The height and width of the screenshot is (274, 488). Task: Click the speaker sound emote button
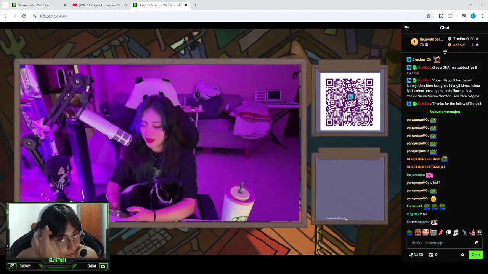pos(479,232)
